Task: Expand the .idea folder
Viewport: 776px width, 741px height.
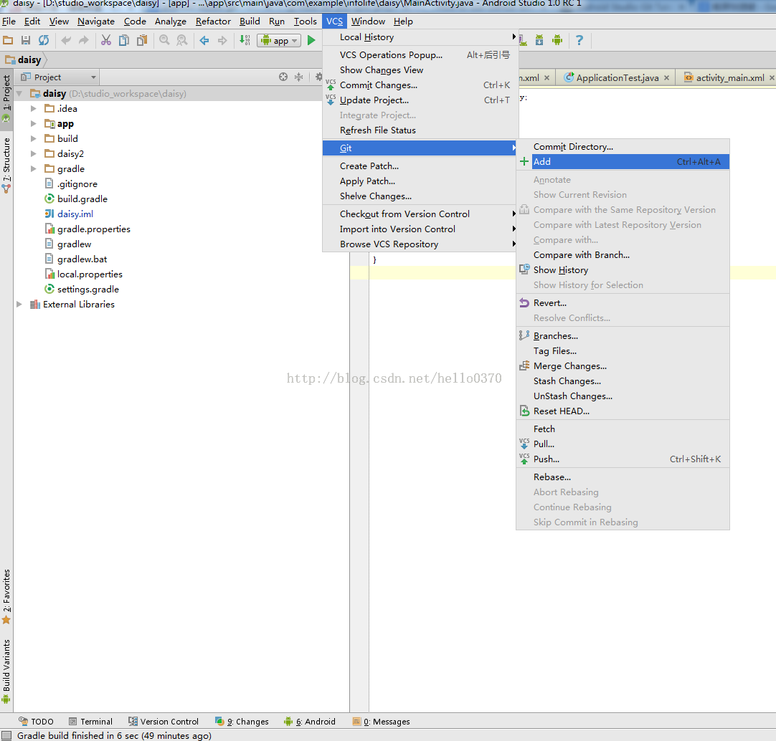Action: tap(34, 108)
